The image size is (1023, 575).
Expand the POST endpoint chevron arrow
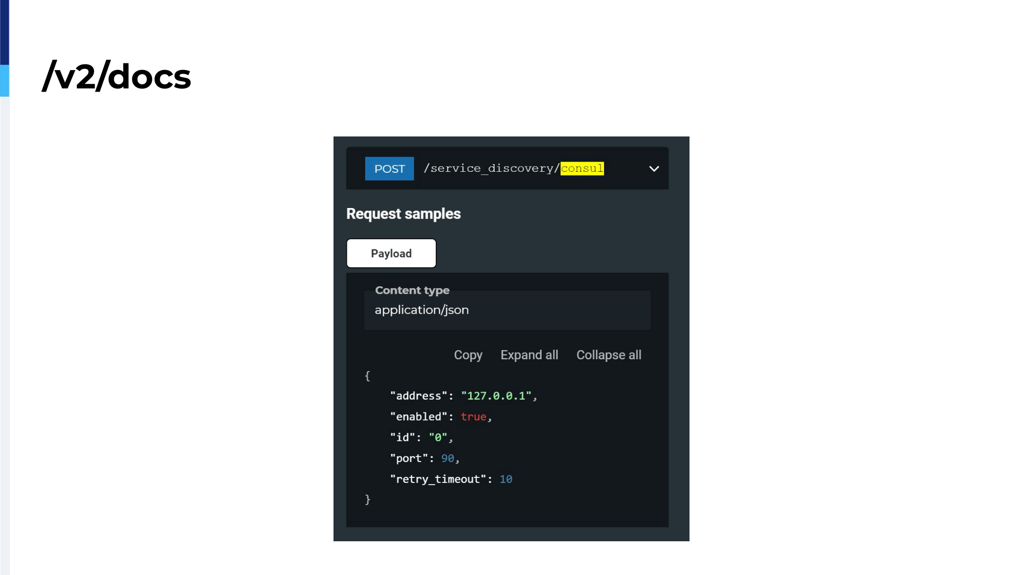654,169
